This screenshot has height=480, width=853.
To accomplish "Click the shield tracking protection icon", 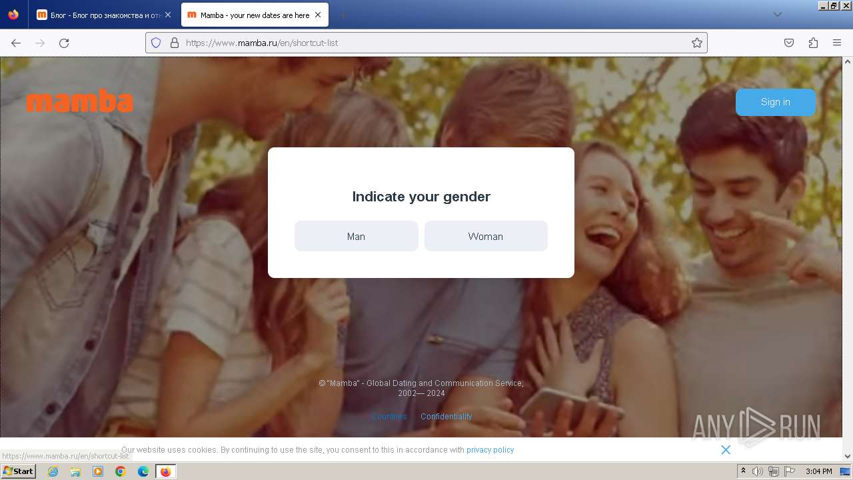I will [156, 43].
